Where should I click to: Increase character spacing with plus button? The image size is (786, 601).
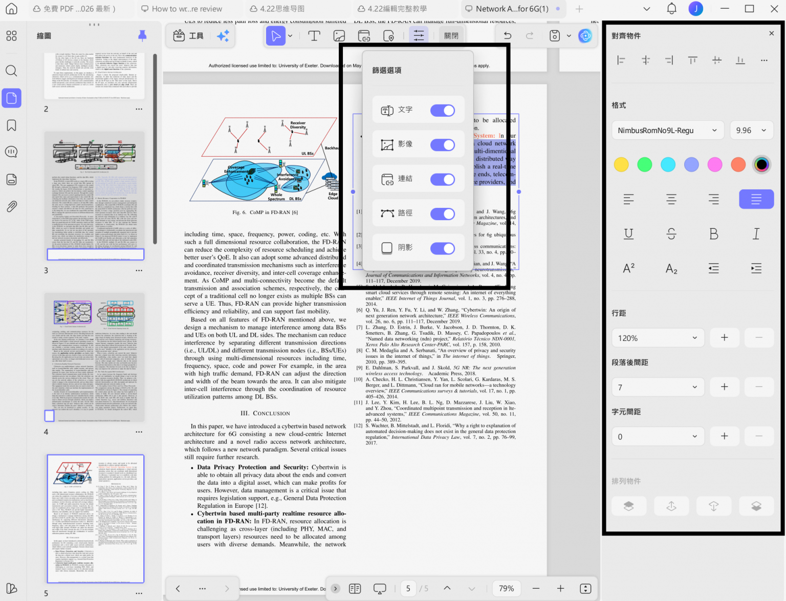725,437
